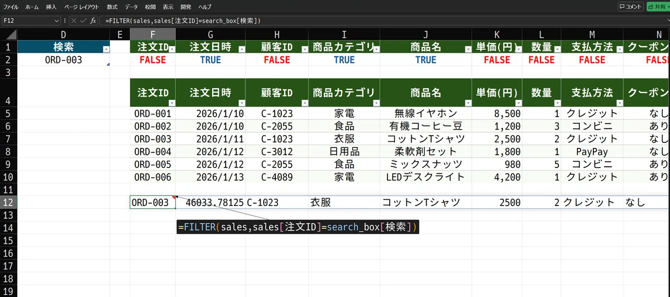Image resolution: width=670 pixels, height=297 pixels.
Task: Open row 1 単価(円) filter dropdown
Action: click(518, 50)
